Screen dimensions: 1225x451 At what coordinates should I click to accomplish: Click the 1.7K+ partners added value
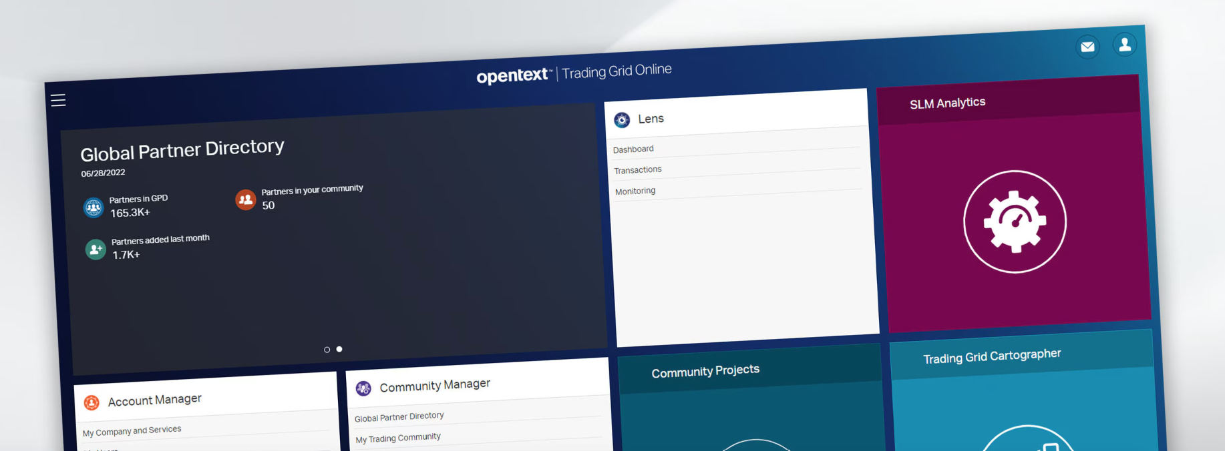[126, 255]
